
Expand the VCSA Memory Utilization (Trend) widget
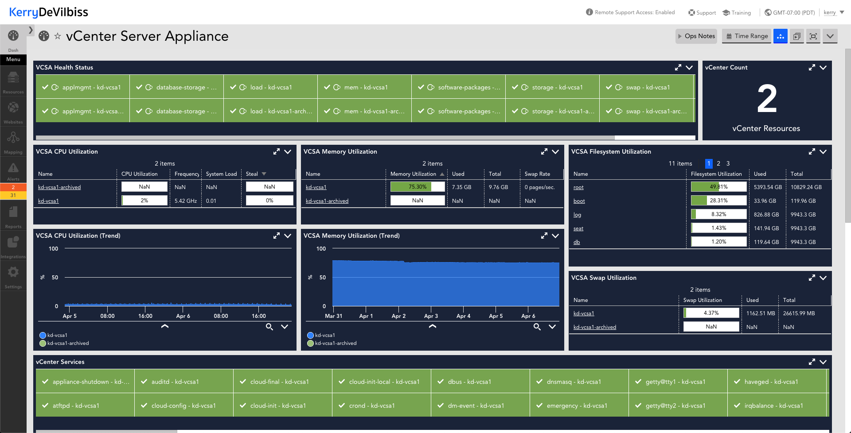tap(544, 236)
